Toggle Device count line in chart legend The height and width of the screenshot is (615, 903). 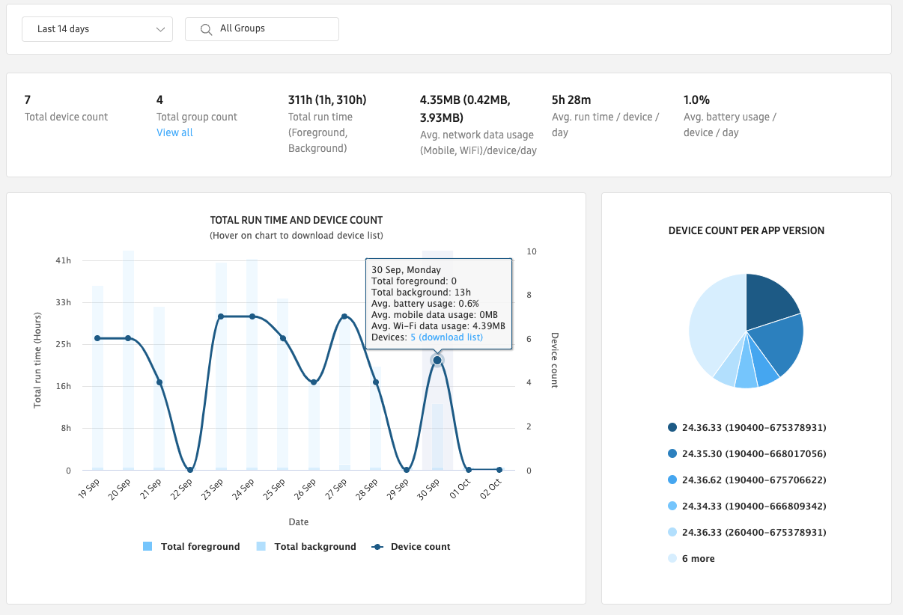411,547
